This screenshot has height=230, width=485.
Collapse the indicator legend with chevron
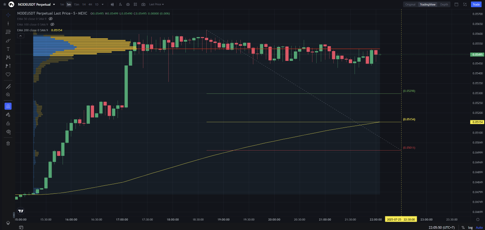[x=20, y=36]
